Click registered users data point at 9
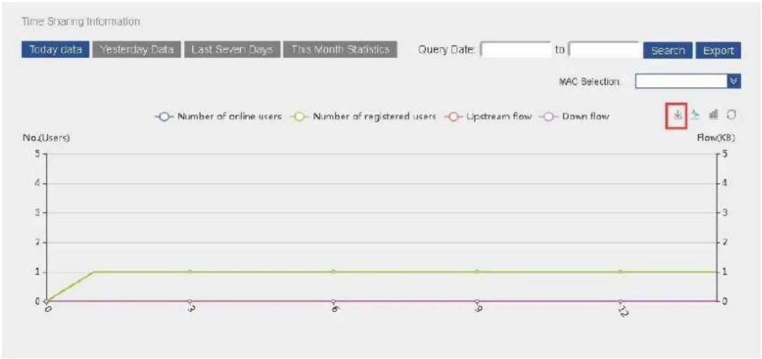Viewport: 762px width, 359px height. 477,272
